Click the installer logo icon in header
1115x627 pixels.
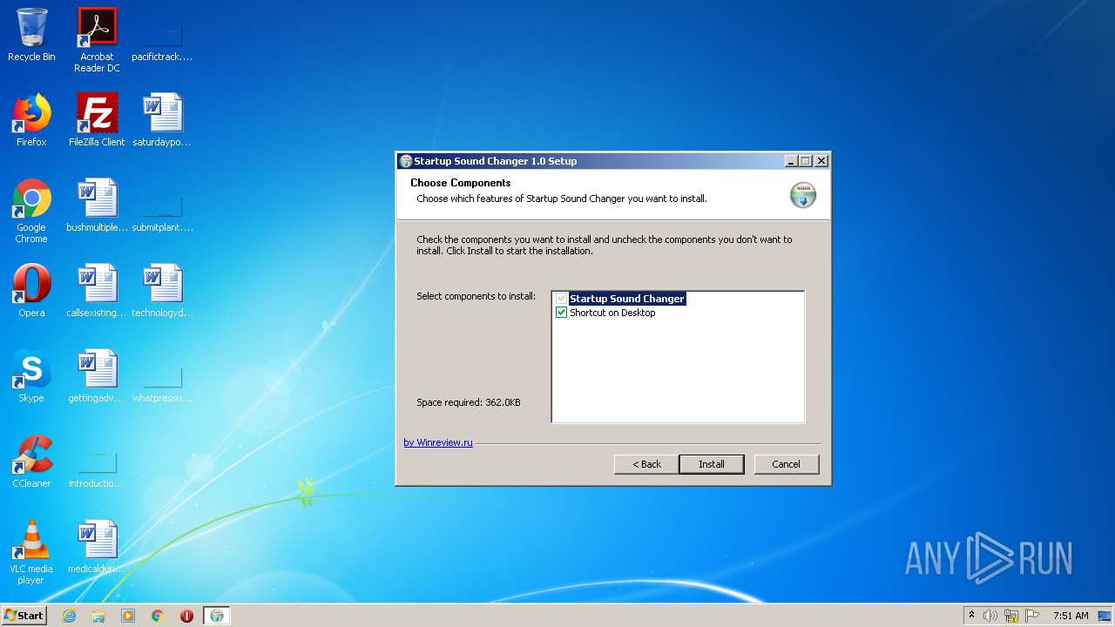(803, 195)
